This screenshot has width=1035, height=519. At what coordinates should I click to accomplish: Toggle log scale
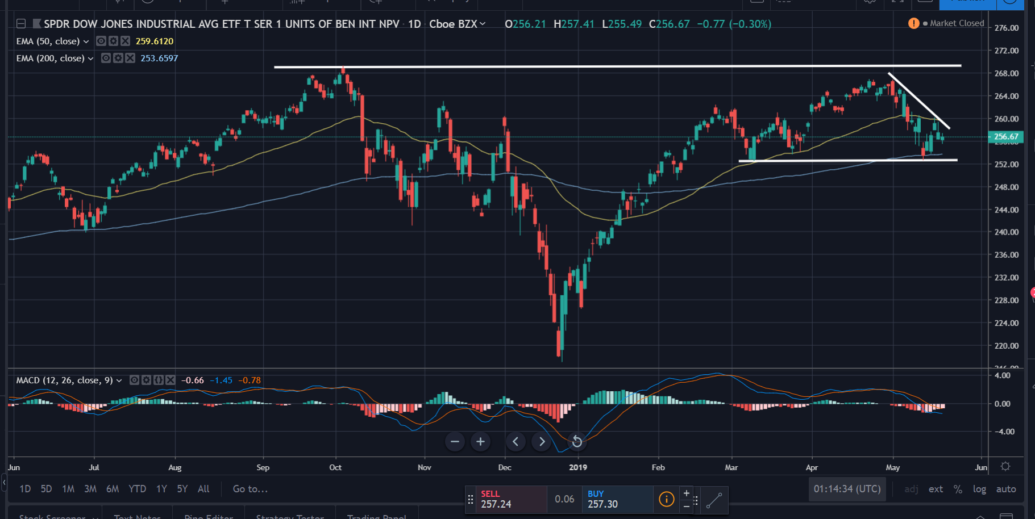point(979,489)
